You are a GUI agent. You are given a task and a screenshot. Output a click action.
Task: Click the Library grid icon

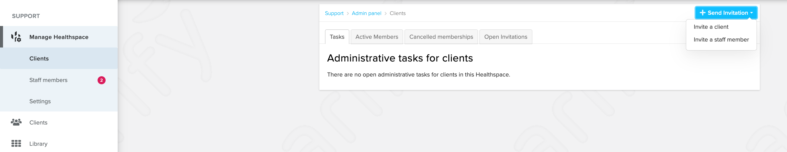tap(16, 143)
